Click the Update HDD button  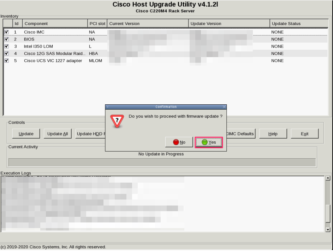point(90,134)
